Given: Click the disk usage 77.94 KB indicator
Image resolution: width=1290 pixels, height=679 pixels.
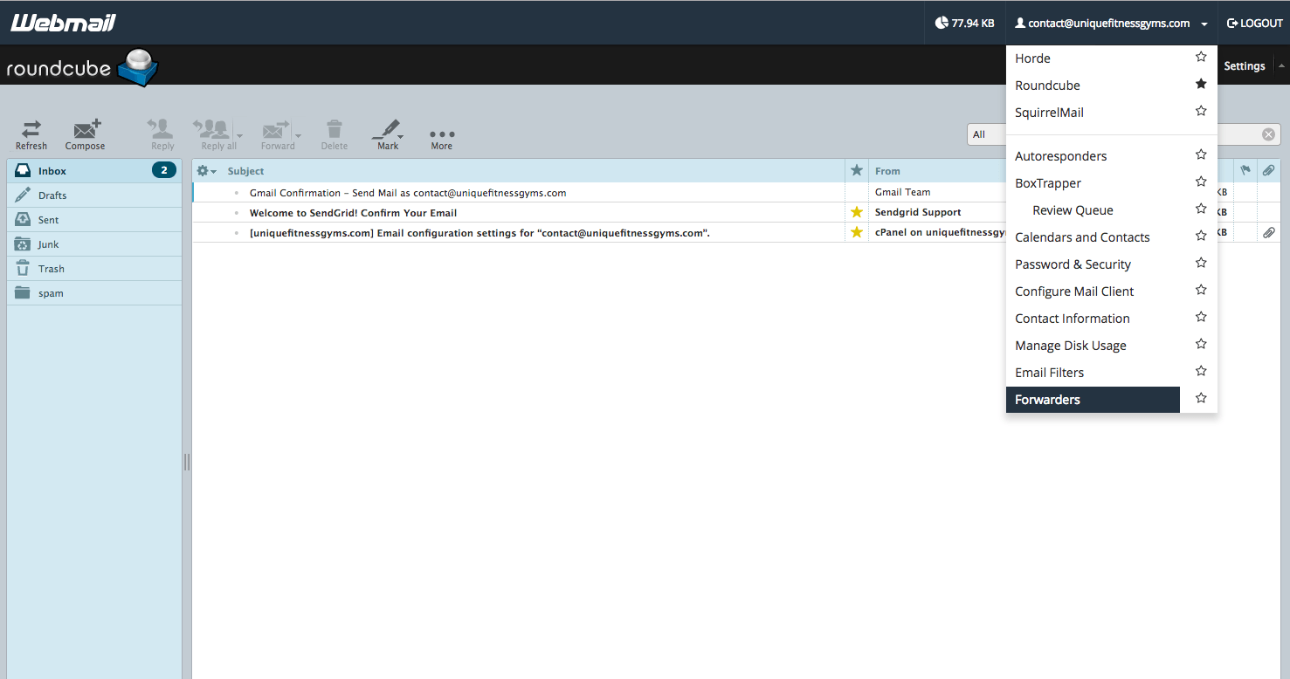Looking at the screenshot, I should (964, 24).
